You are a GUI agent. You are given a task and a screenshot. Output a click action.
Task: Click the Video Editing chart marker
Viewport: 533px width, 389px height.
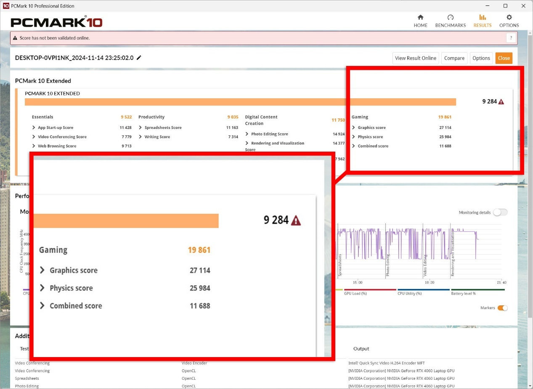(425, 265)
